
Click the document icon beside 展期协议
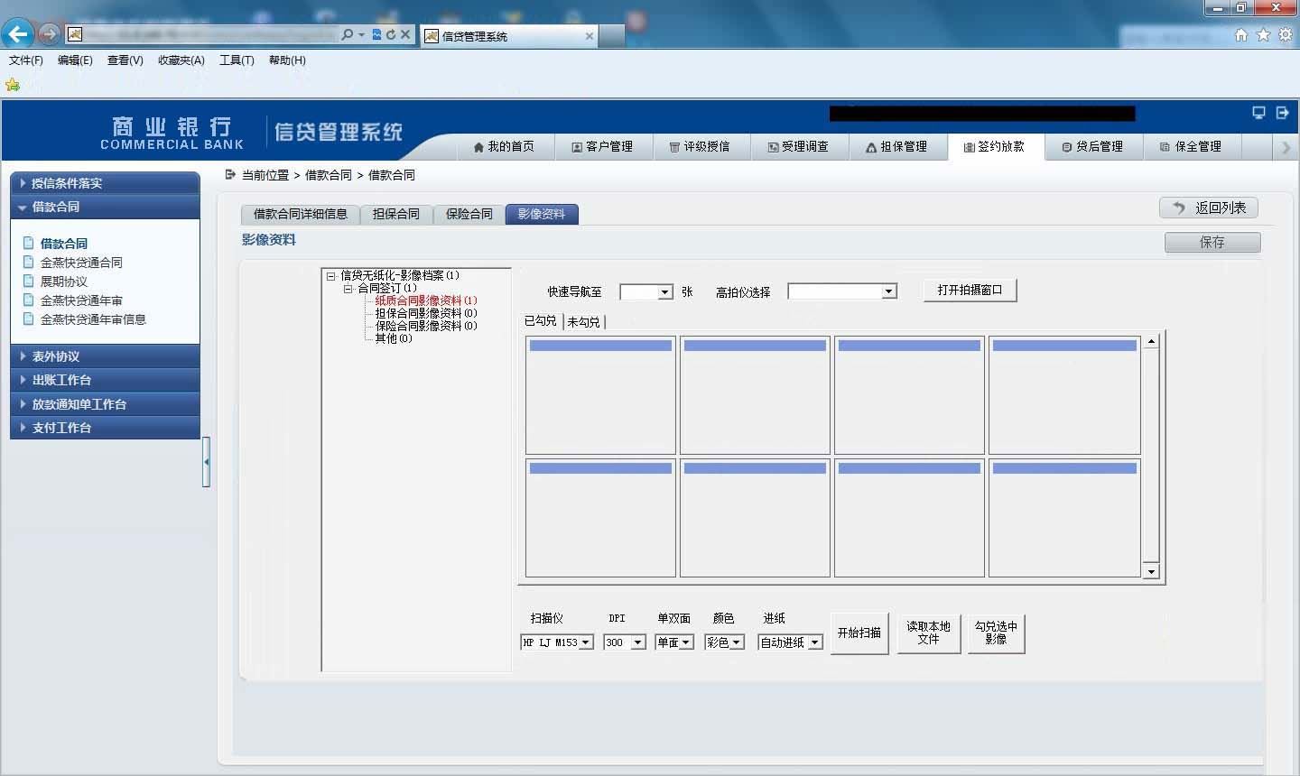pos(29,281)
